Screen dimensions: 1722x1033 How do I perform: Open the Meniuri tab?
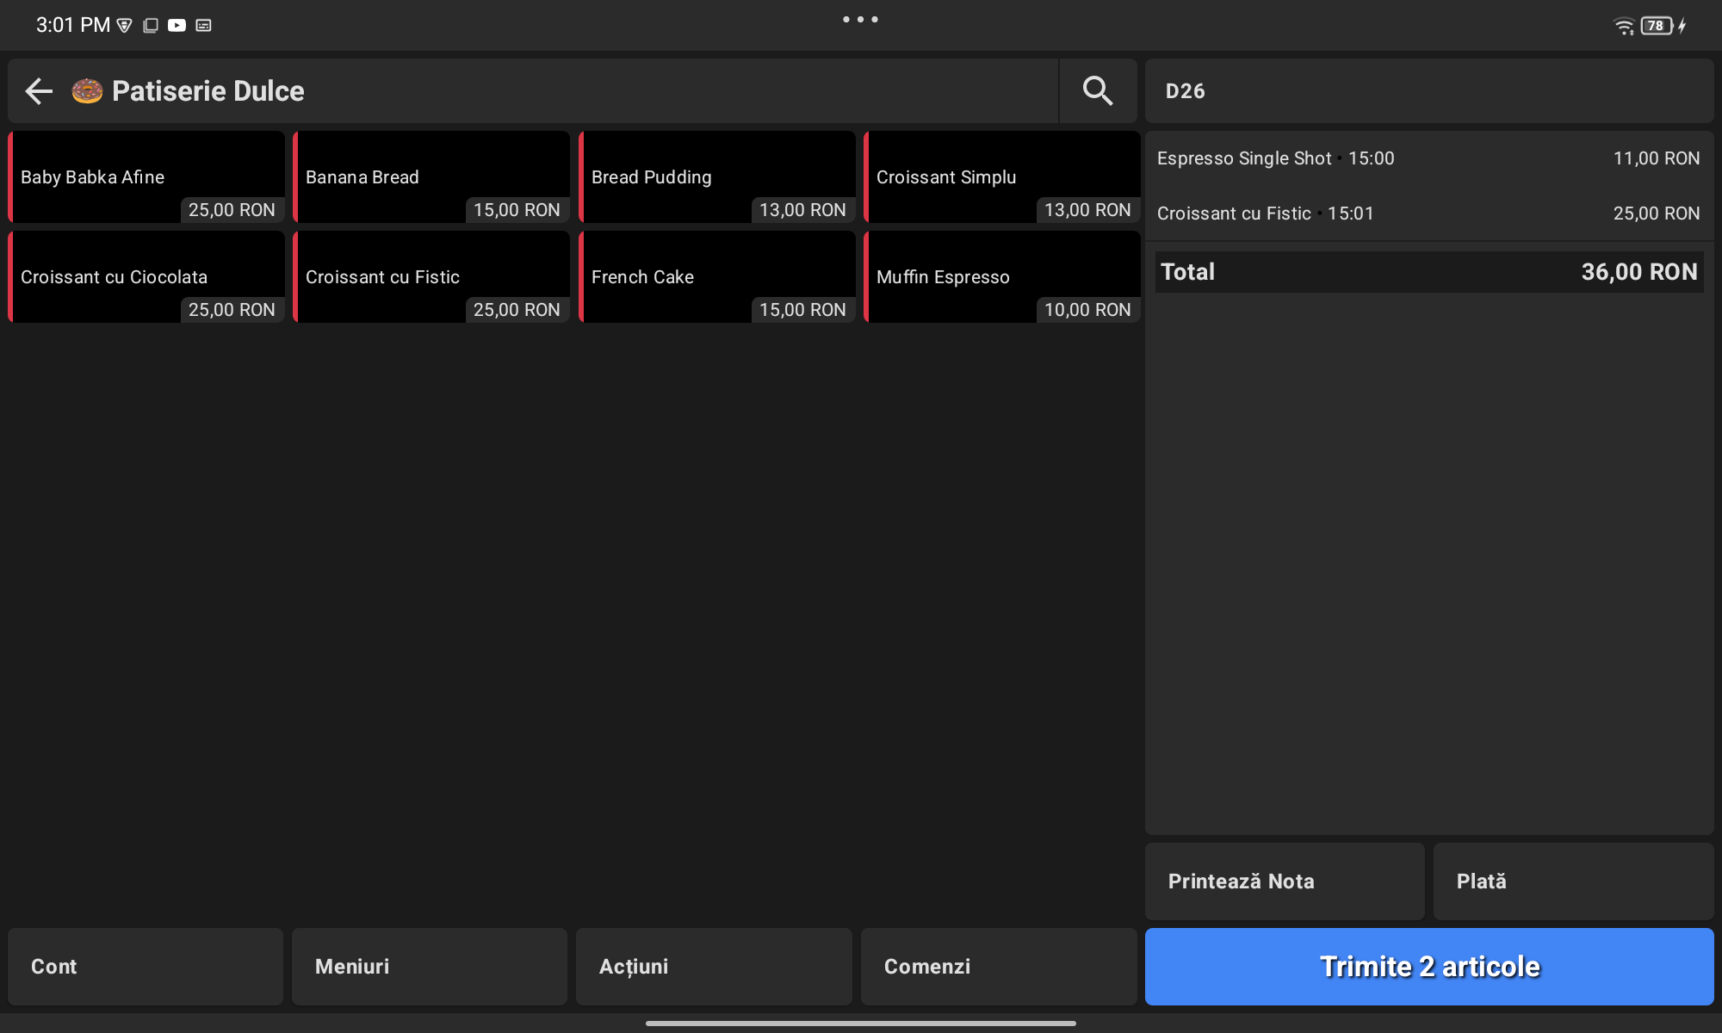pos(430,966)
